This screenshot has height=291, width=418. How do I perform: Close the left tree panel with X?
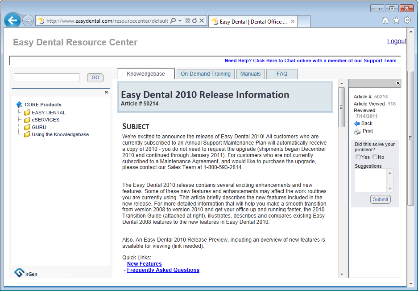click(x=106, y=92)
